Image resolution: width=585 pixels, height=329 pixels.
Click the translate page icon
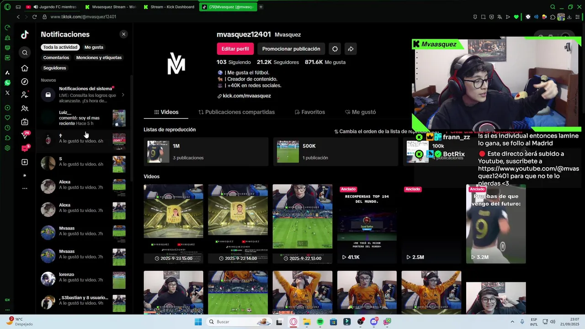pyautogui.click(x=500, y=17)
